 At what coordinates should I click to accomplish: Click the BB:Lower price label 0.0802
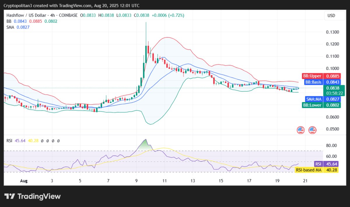(x=332, y=105)
